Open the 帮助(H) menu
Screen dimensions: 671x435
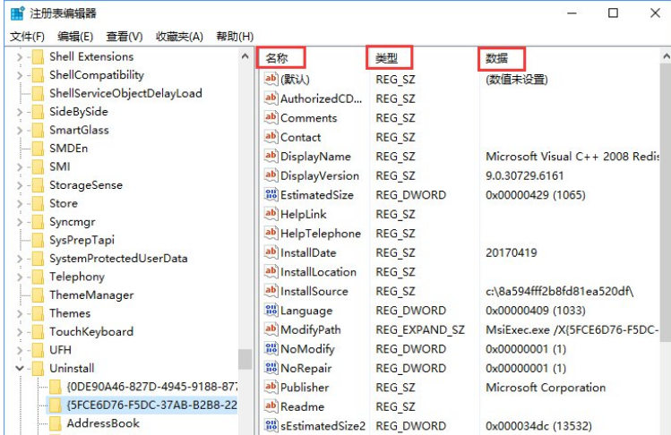pos(235,37)
